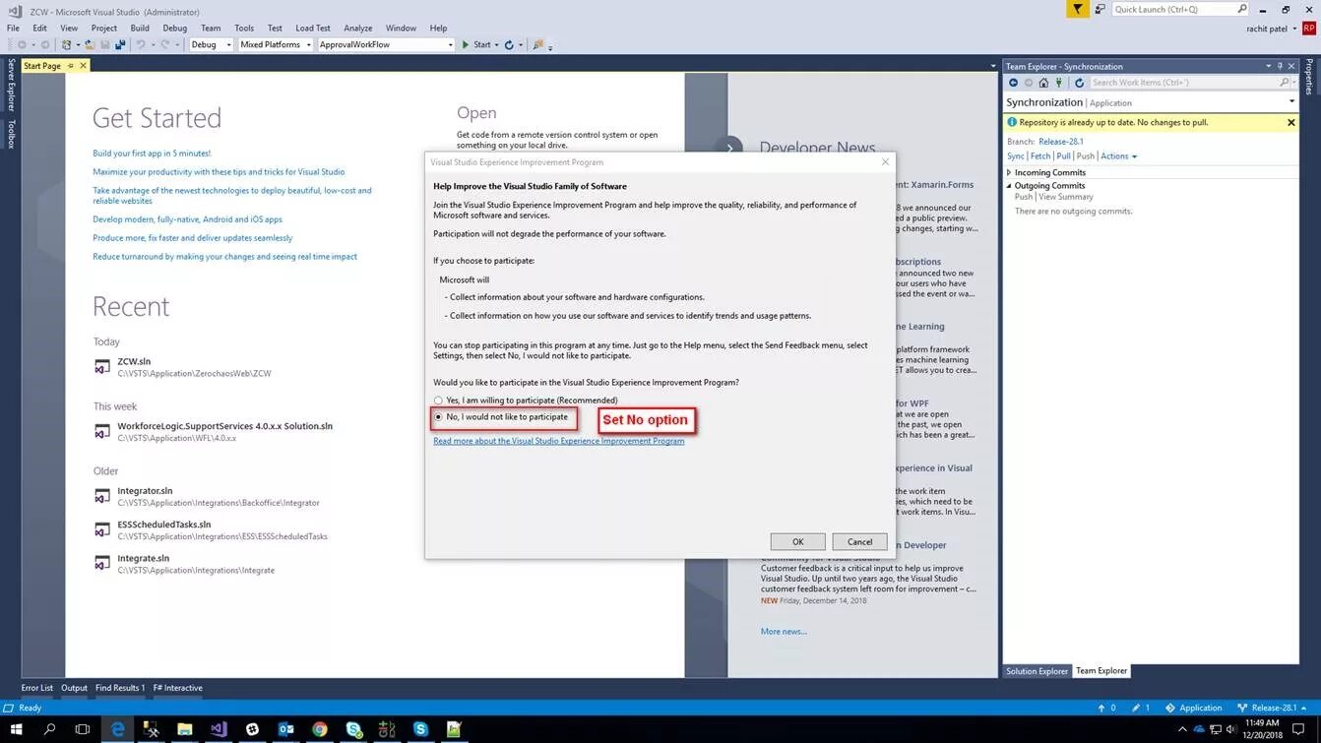This screenshot has height=743, width=1321.
Task: Open Outlook from the taskbar
Action: click(x=286, y=729)
